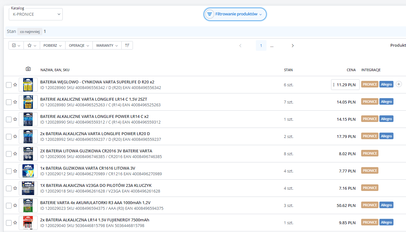Image resolution: width=406 pixels, height=232 pixels.
Task: Star the VARTA SUPERLIFE D R20 product
Action: [15, 85]
